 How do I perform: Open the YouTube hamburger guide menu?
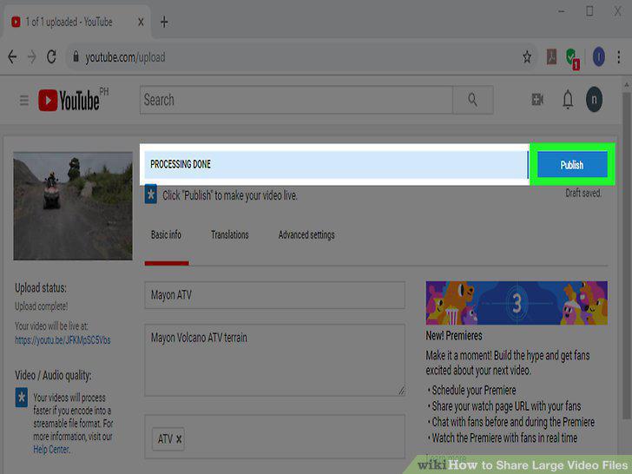pyautogui.click(x=24, y=100)
